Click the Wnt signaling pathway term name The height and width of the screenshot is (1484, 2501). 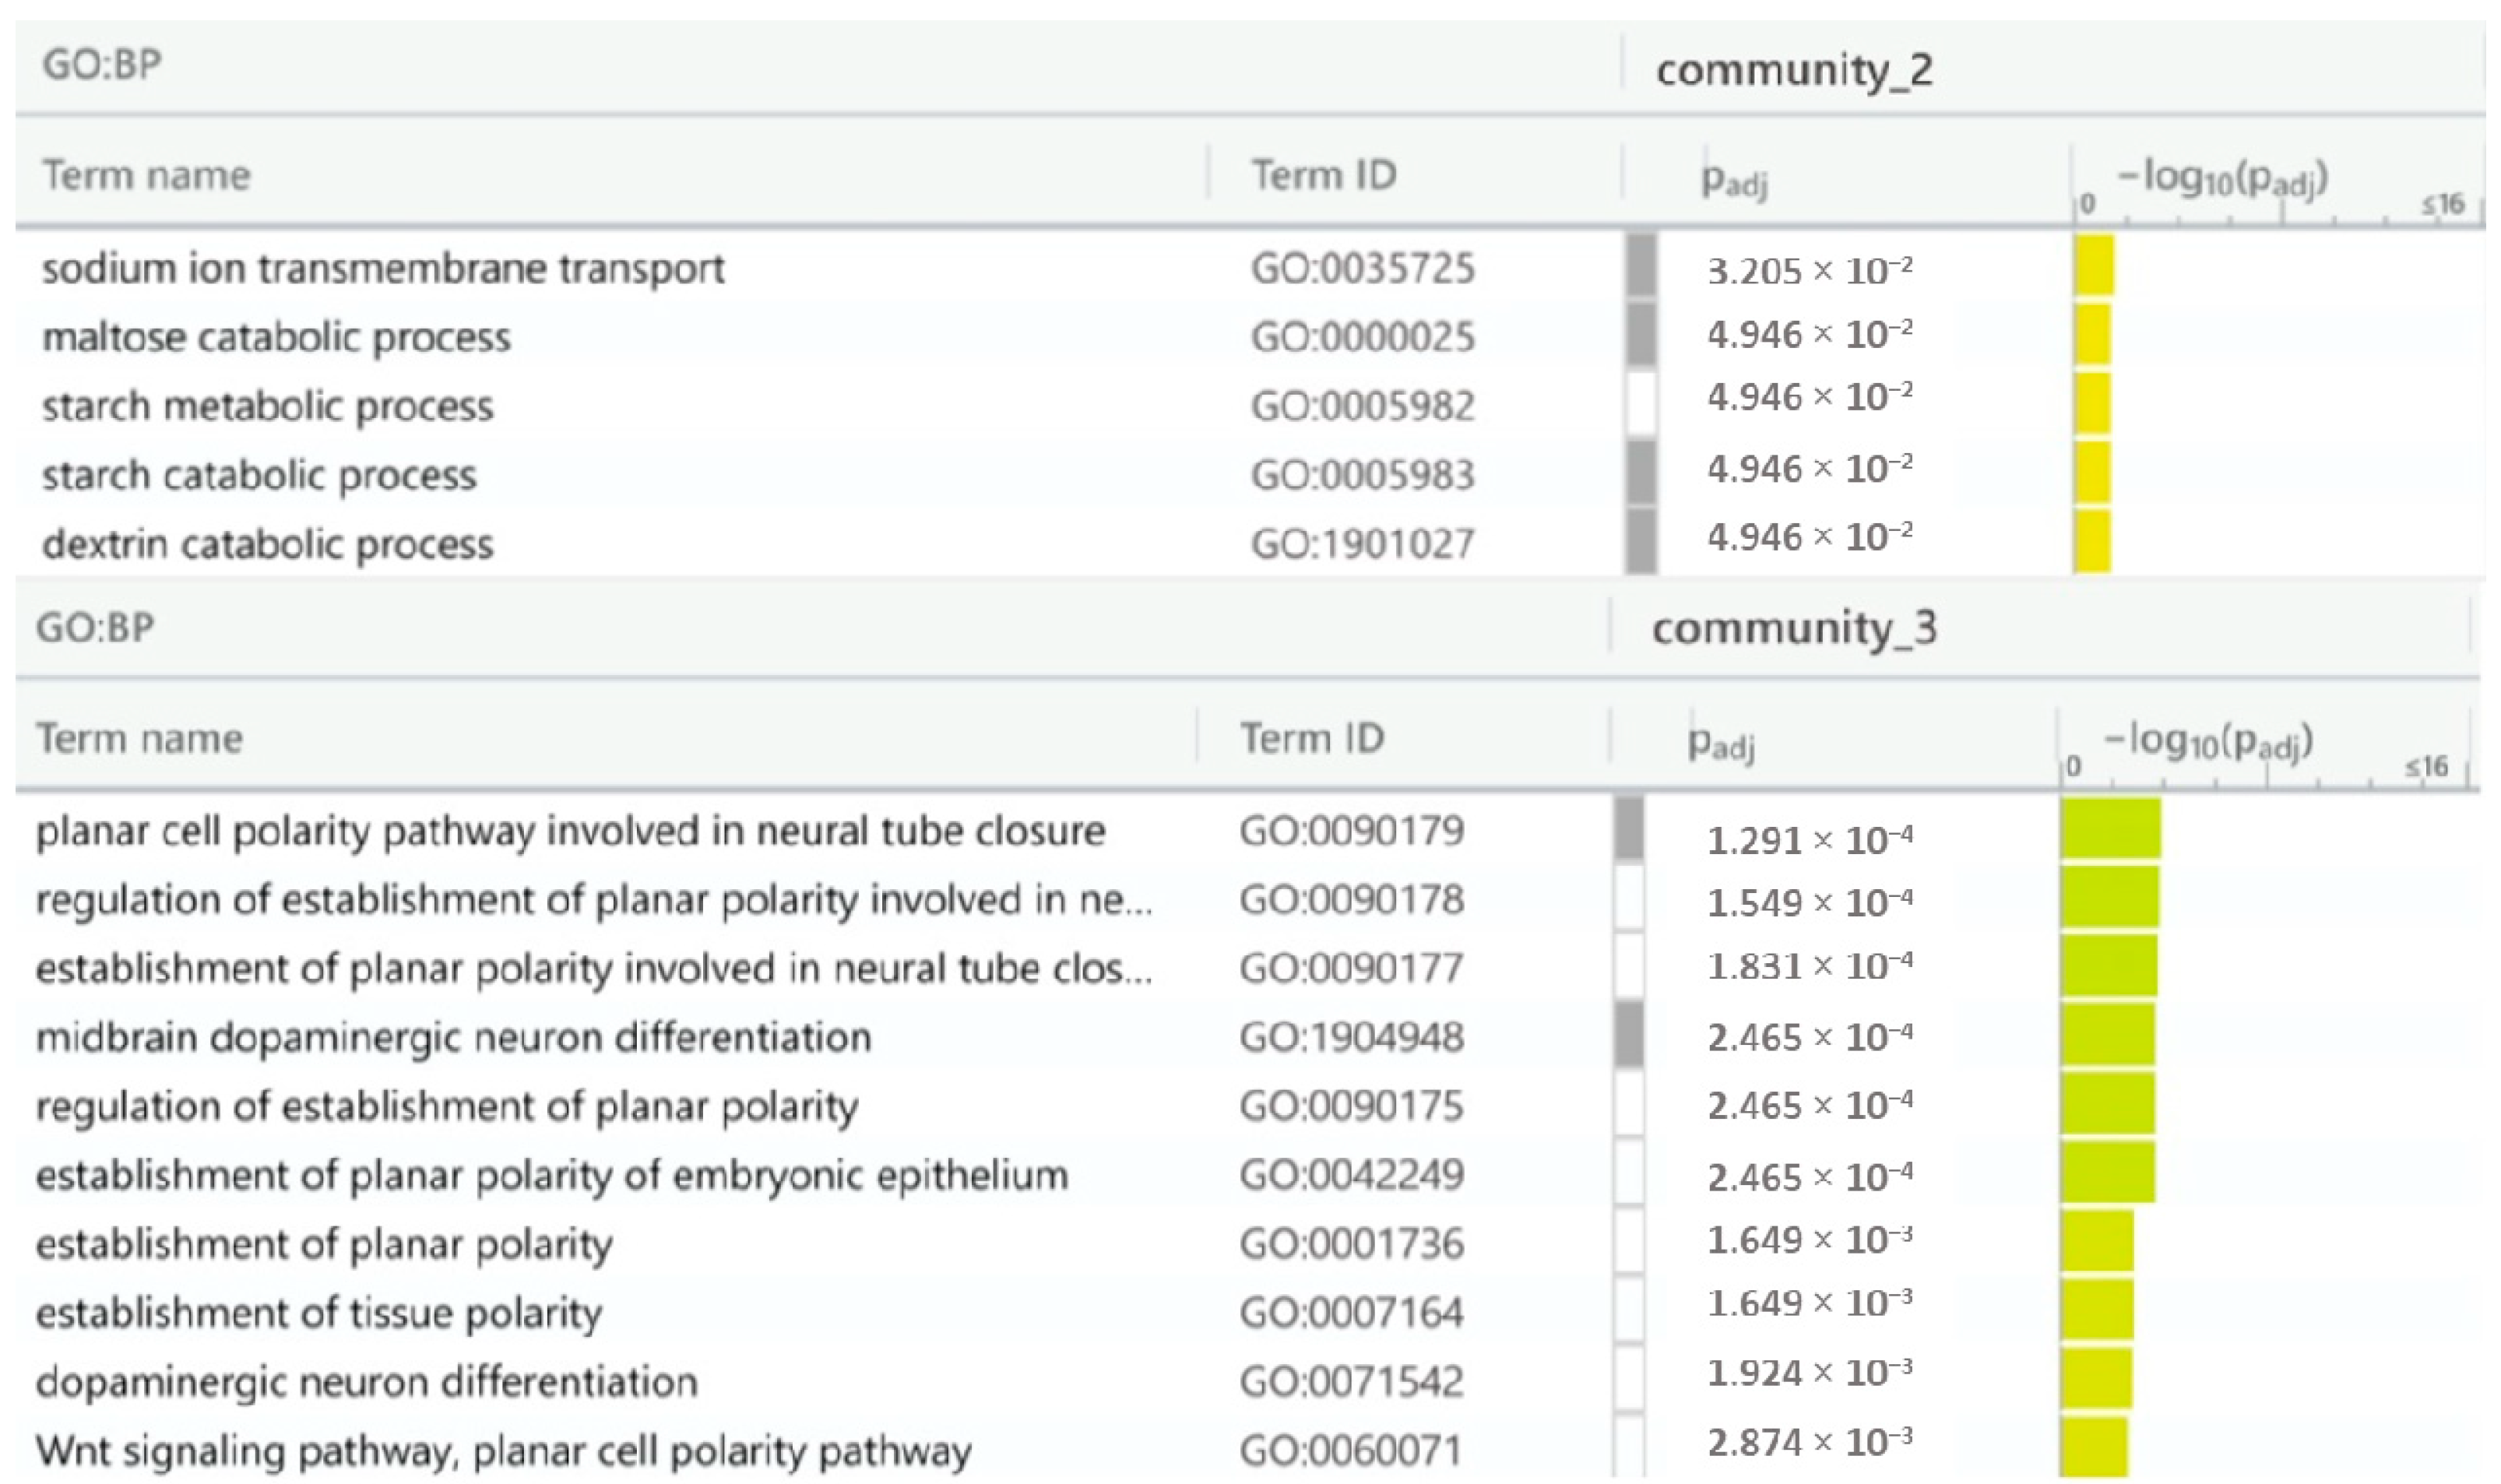pyautogui.click(x=503, y=1450)
